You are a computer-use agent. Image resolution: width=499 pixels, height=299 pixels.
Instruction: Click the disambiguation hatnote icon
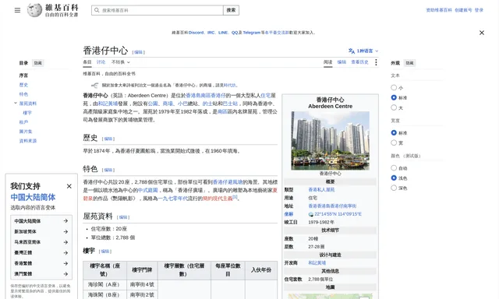click(94, 85)
